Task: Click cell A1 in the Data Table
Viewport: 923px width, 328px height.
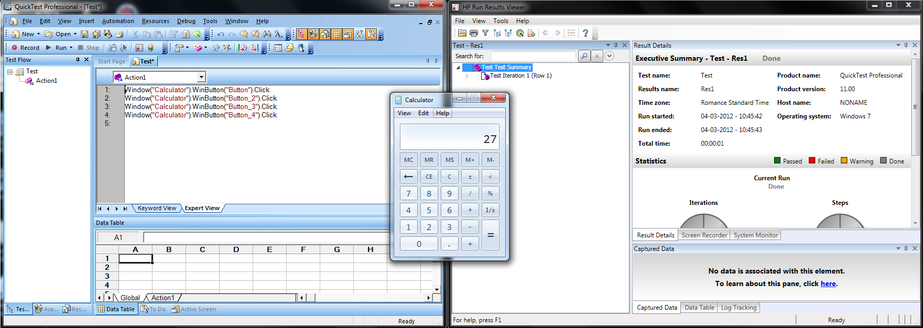Action: click(x=135, y=258)
